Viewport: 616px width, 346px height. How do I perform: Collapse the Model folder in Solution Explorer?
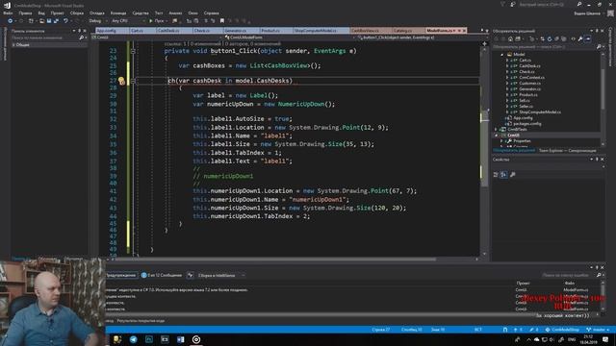[x=502, y=54]
